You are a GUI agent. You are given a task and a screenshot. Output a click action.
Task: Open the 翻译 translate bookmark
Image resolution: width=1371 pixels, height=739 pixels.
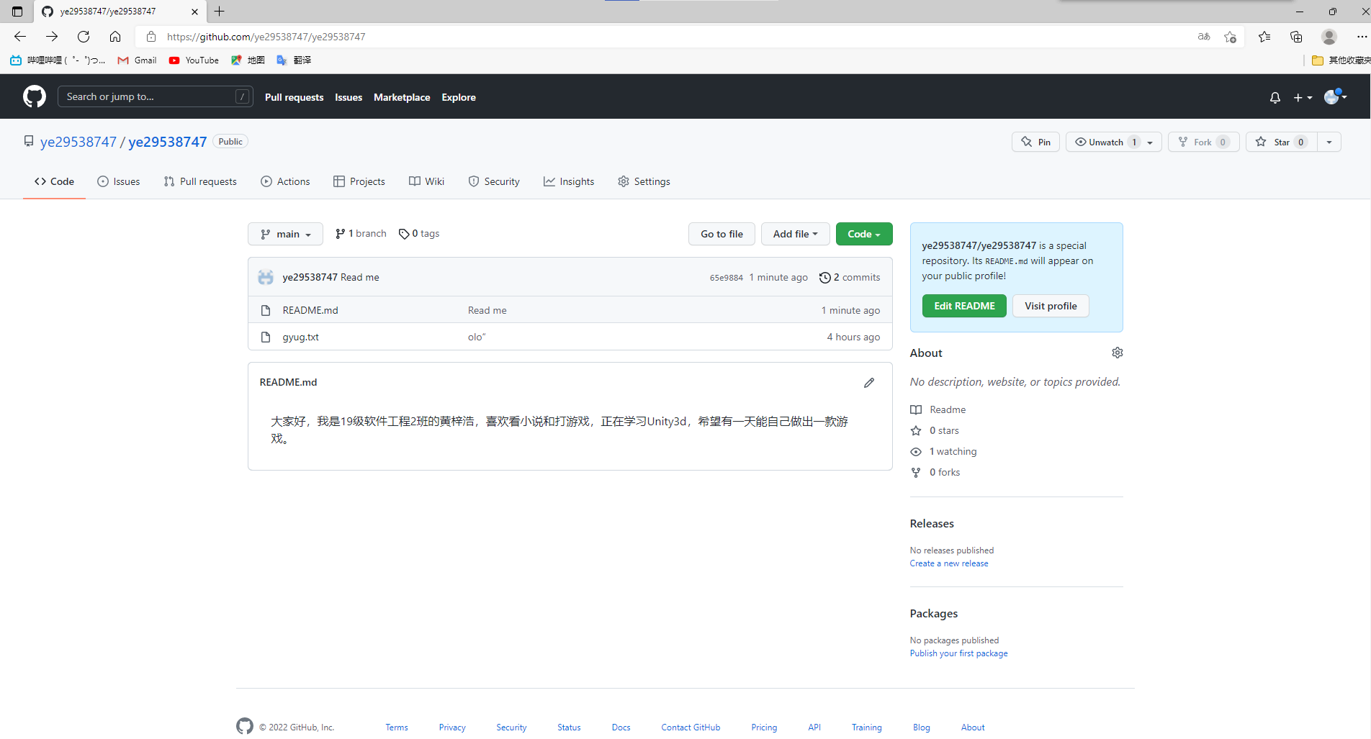point(294,60)
